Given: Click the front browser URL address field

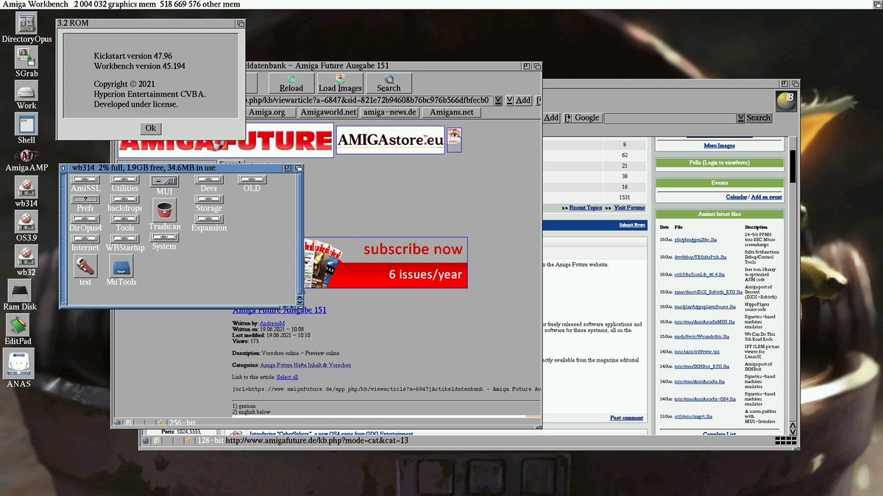Looking at the screenshot, I should pyautogui.click(x=369, y=100).
